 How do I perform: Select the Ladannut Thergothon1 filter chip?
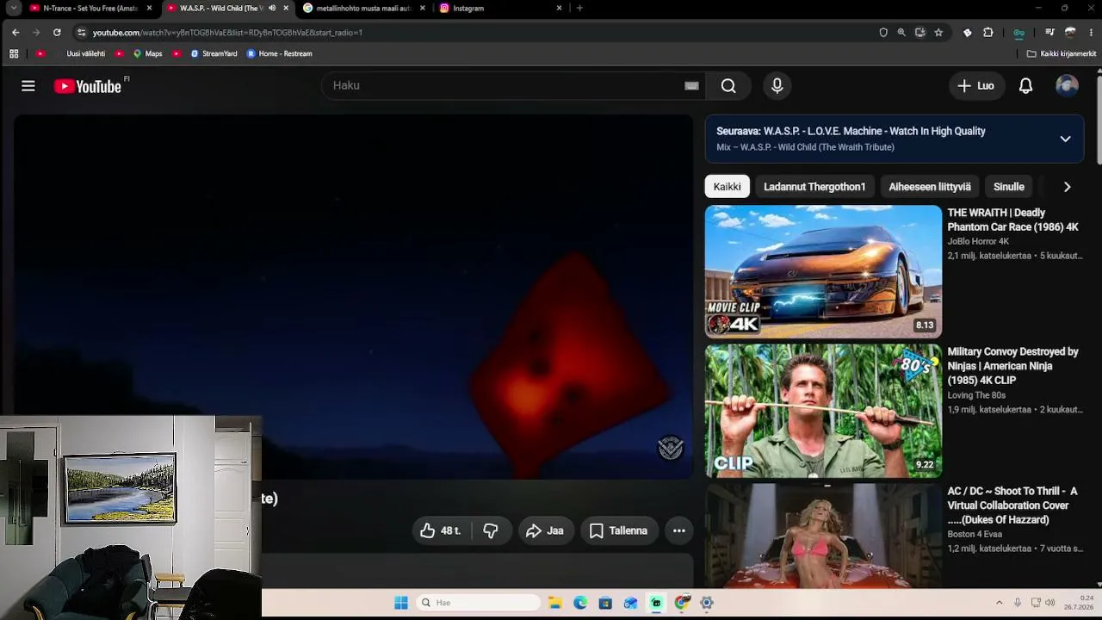coord(814,187)
